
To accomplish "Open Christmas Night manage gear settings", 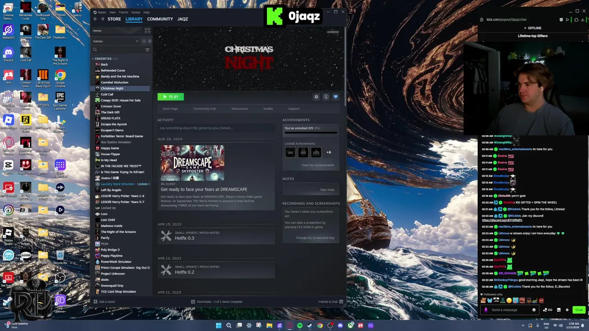I will (316, 97).
